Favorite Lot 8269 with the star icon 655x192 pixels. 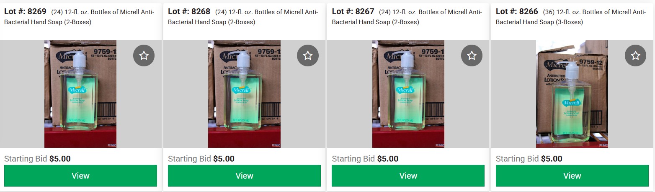click(x=144, y=56)
